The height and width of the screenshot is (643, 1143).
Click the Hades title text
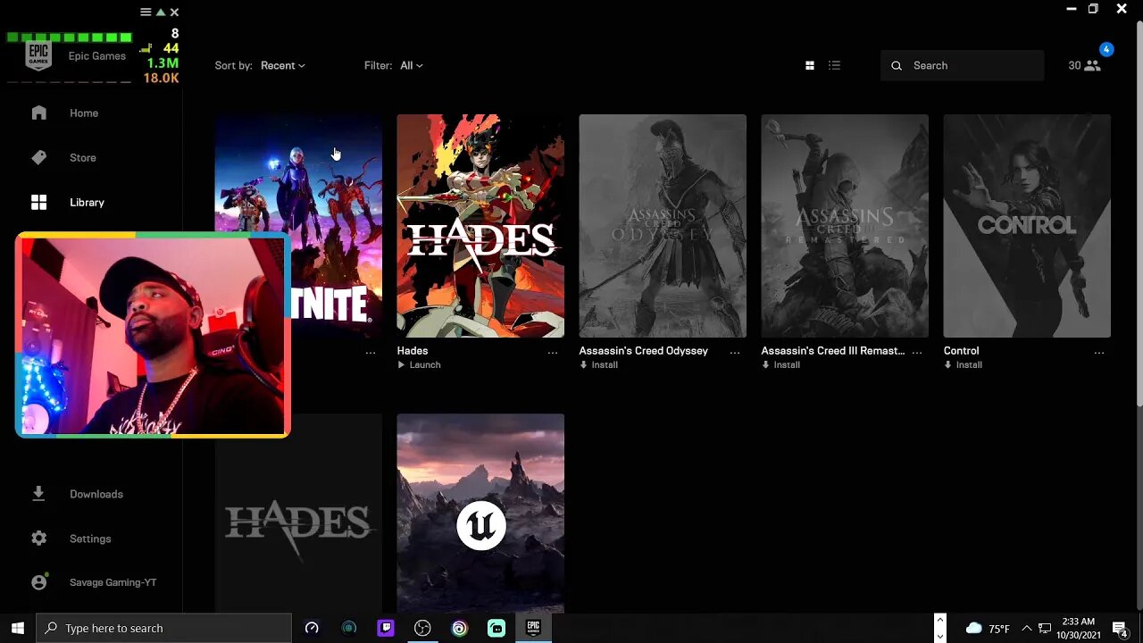point(413,351)
